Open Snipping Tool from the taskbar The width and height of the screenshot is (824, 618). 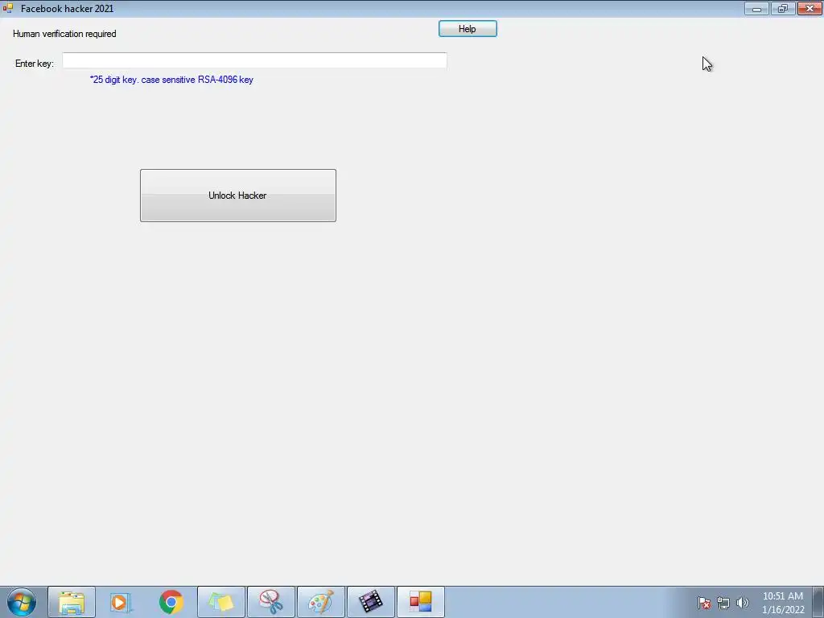(x=270, y=602)
